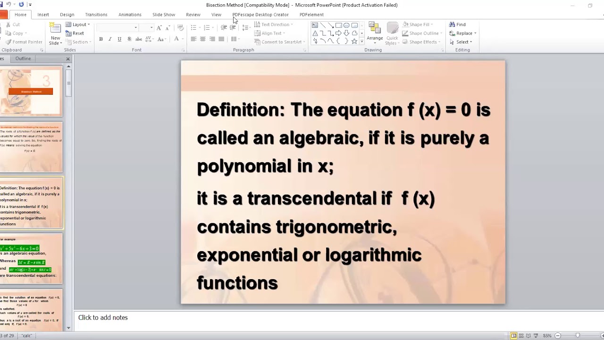This screenshot has height=340, width=604.
Task: Open Change Case dropdown
Action: [x=162, y=39]
